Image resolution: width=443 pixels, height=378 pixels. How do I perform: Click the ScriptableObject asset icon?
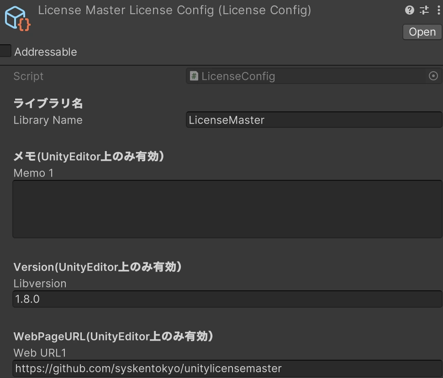17,18
